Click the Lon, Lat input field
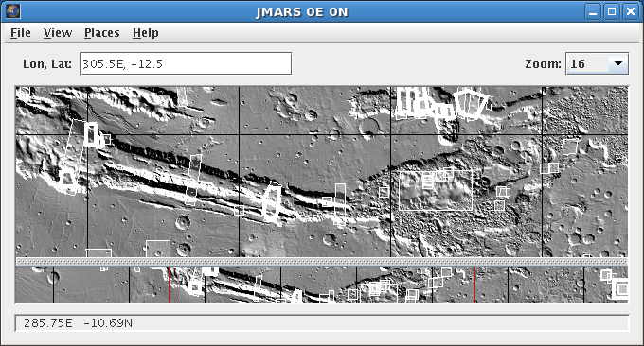The image size is (644, 346). click(186, 63)
